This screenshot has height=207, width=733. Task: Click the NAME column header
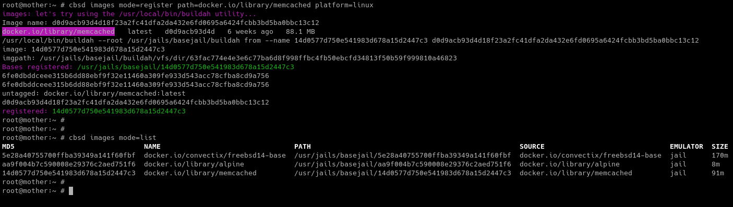coord(152,147)
